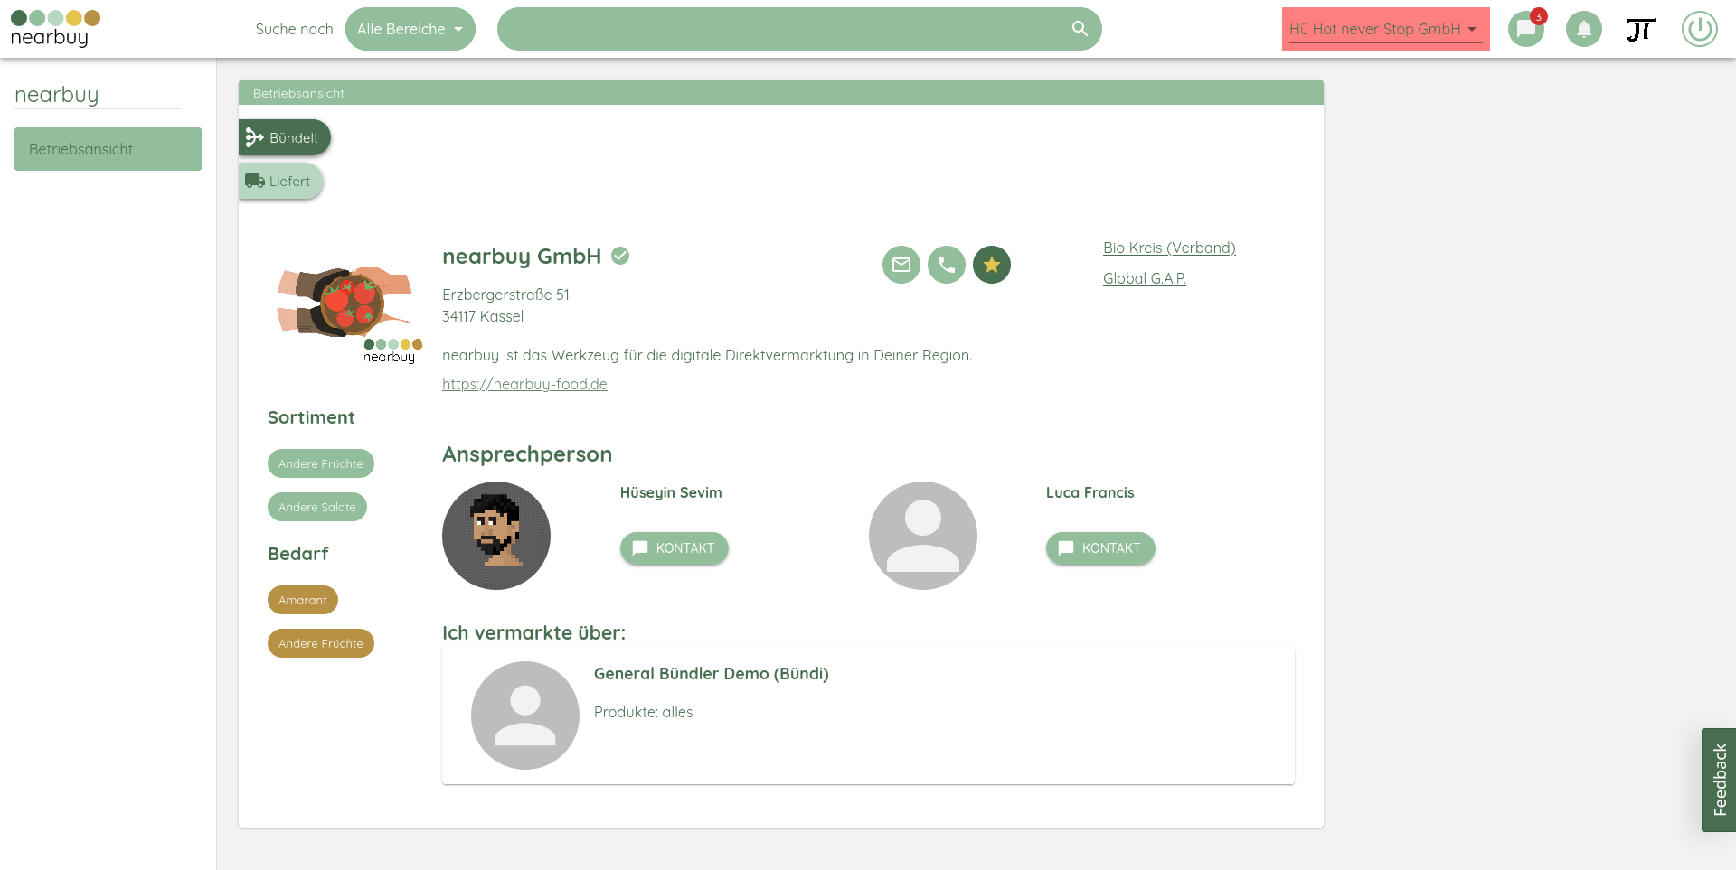Screen dimensions: 1736x870
Task: Click the verified checkmark badge
Action: coord(620,256)
